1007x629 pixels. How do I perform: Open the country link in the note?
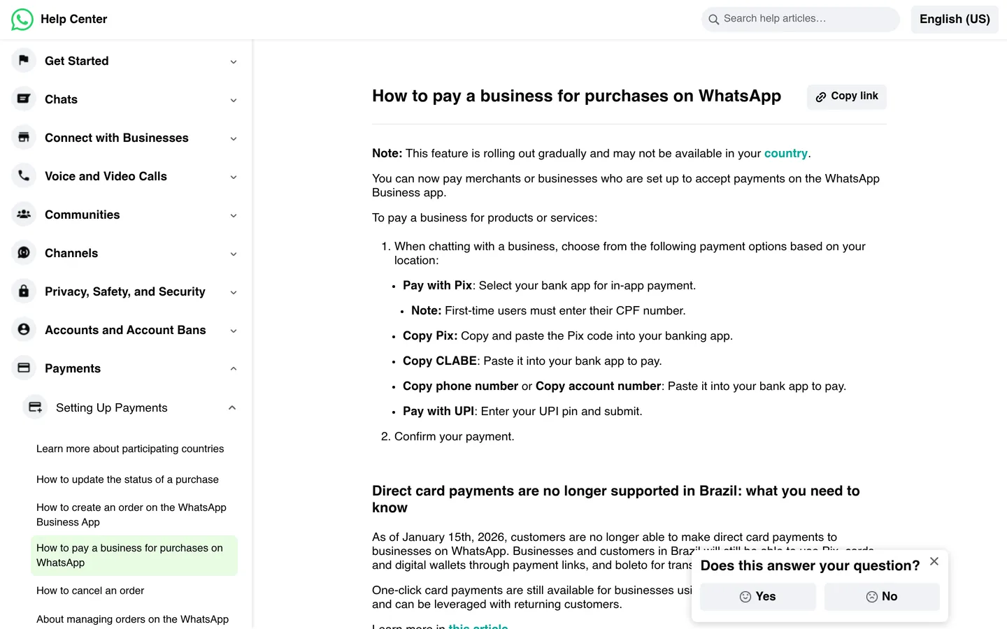coord(786,153)
